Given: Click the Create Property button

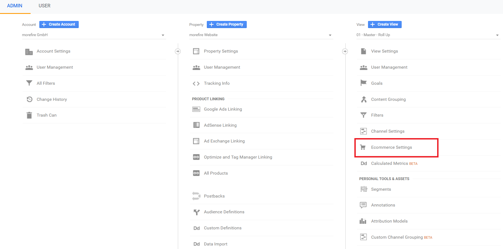Looking at the screenshot, I should [x=227, y=24].
